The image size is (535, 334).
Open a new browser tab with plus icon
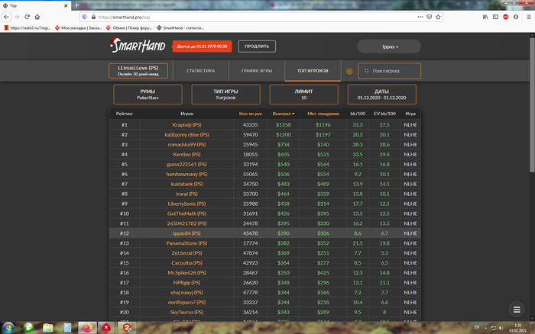[x=76, y=5]
